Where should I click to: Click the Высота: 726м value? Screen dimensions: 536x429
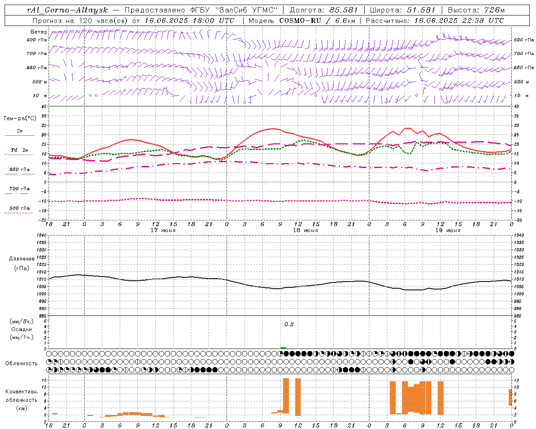coord(476,10)
